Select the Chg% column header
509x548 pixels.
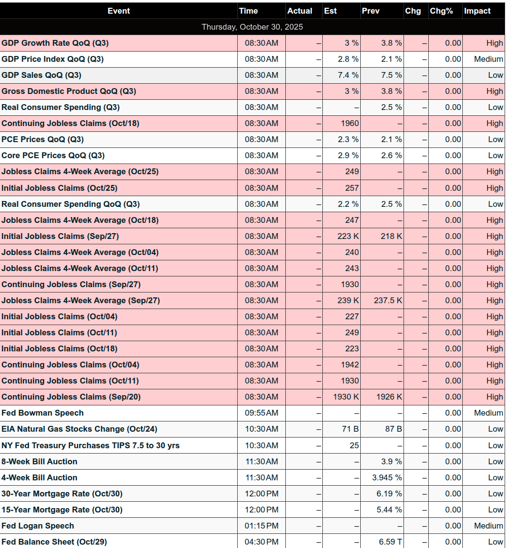click(x=441, y=11)
